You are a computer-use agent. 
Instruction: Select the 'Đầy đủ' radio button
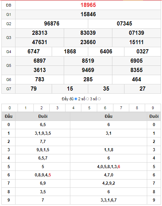click(x=76, y=99)
